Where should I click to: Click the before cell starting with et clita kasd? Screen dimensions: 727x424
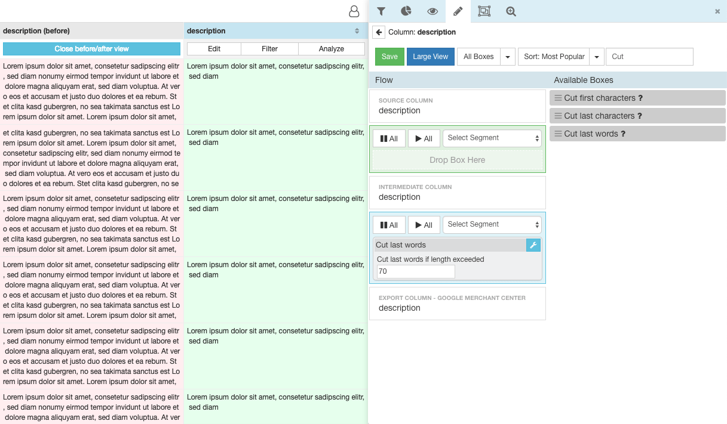coord(91,158)
